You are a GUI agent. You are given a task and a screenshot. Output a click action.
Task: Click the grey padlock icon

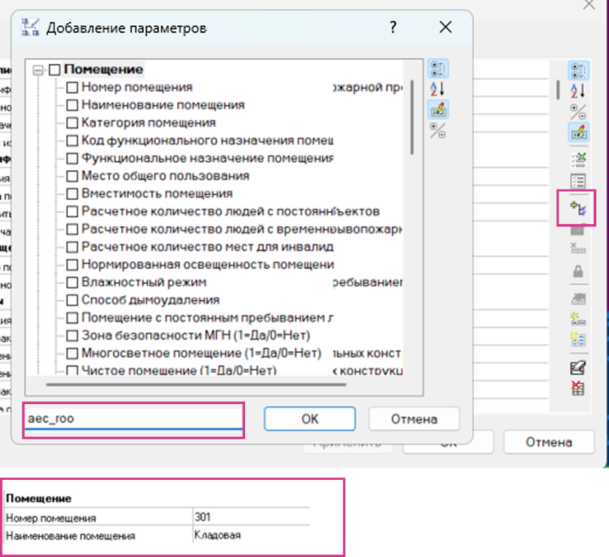[578, 271]
